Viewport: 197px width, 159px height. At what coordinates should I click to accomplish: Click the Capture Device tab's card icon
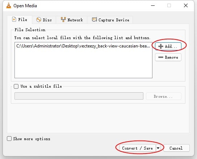click(x=95, y=20)
